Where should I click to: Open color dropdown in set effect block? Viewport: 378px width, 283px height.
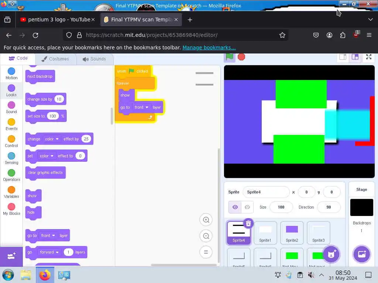point(47,156)
